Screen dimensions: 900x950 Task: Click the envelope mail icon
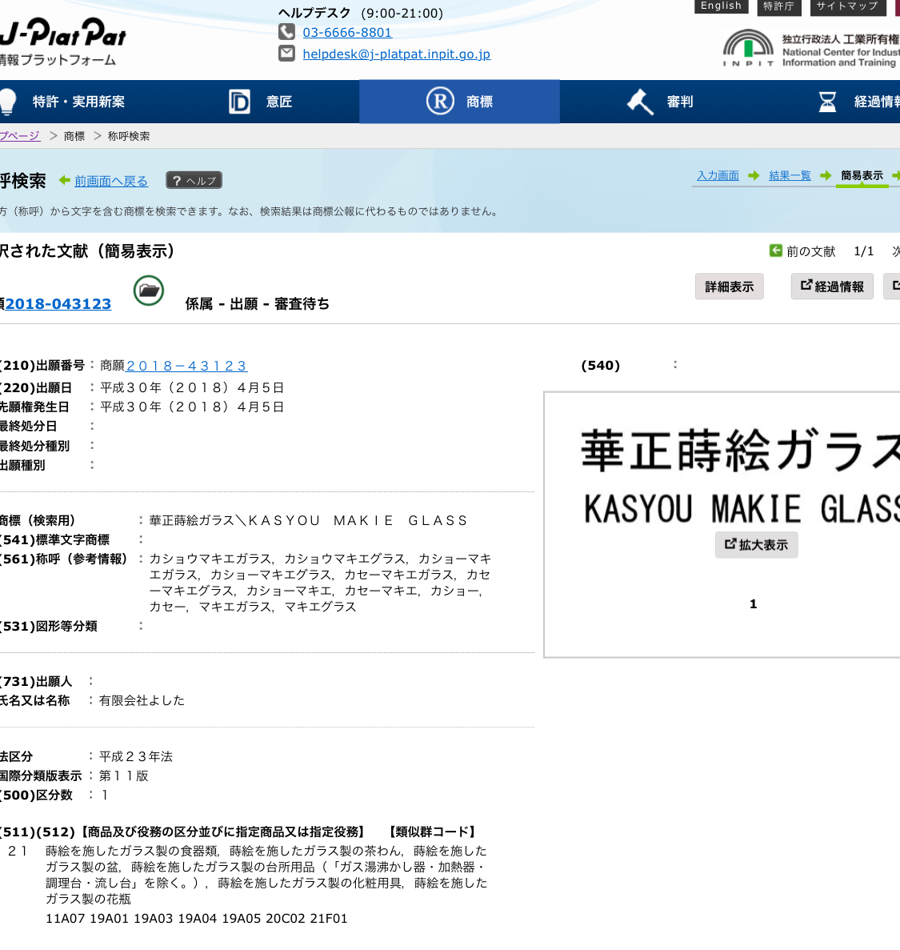point(286,54)
